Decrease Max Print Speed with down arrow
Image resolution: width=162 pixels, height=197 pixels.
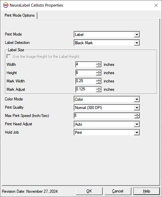pos(137,117)
